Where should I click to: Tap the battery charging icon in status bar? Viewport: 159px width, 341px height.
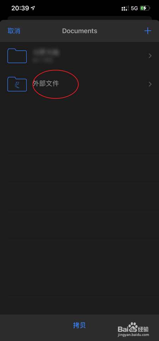[x=145, y=8]
